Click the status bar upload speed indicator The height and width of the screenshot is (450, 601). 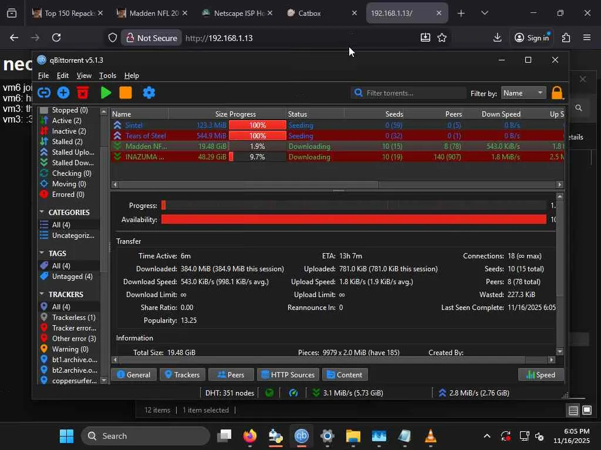pos(474,393)
